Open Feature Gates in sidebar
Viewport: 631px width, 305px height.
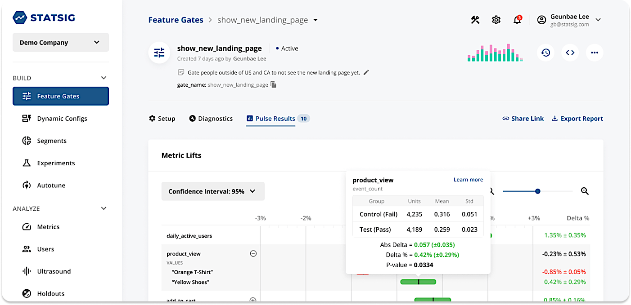tap(61, 96)
